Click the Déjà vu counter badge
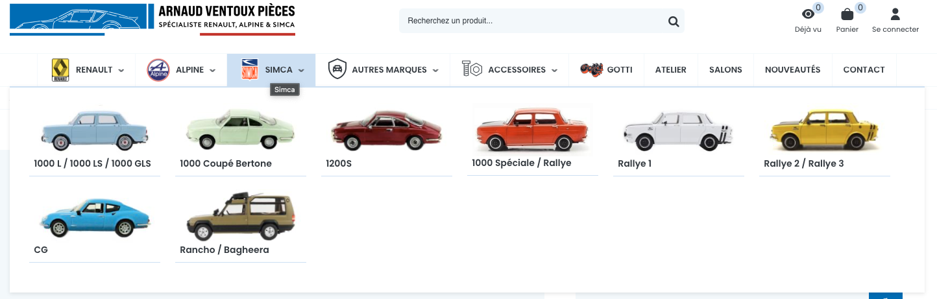Viewport: 937px width, 299px height. 818,8
